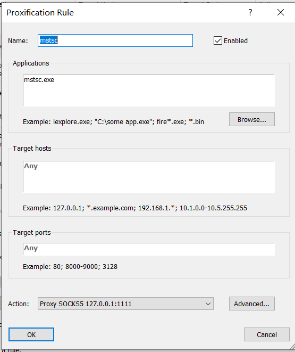
Task: Click the Target ports input field
Action: [x=149, y=249]
